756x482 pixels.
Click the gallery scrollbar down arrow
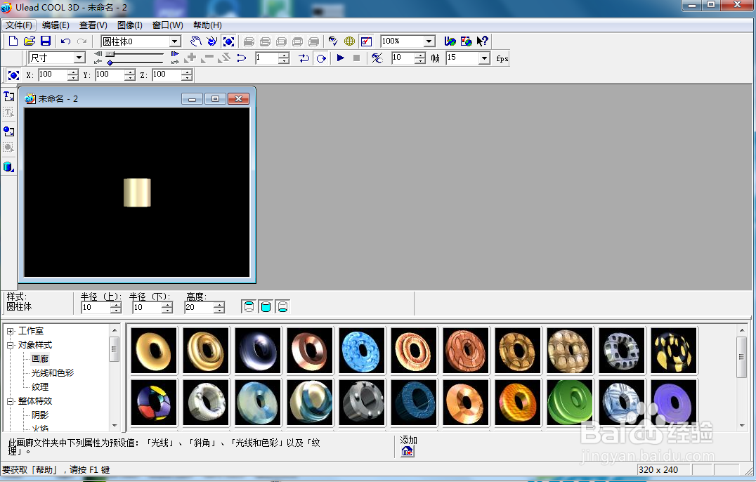pyautogui.click(x=741, y=426)
